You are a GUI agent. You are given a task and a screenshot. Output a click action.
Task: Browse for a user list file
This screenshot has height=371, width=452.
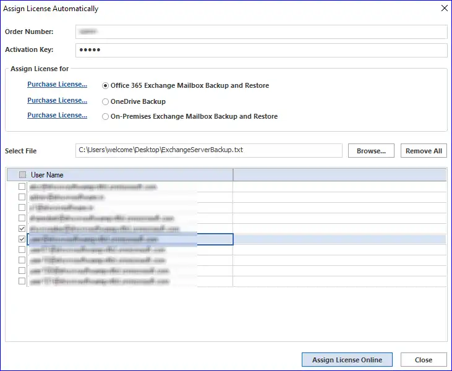(x=371, y=151)
